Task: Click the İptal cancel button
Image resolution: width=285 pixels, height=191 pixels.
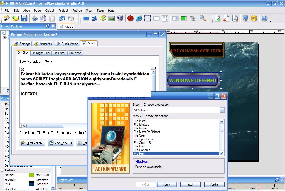Action: tap(190, 185)
